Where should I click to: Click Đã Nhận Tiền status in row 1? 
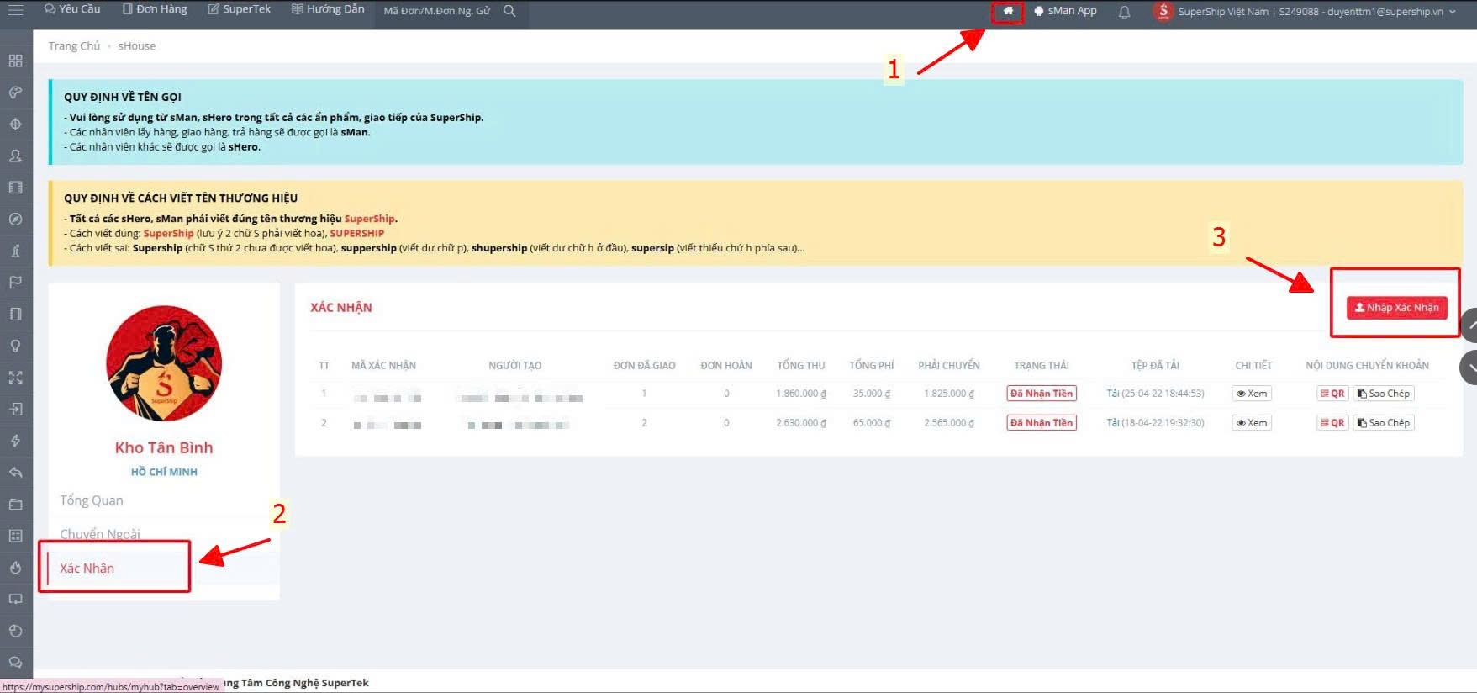[1042, 394]
